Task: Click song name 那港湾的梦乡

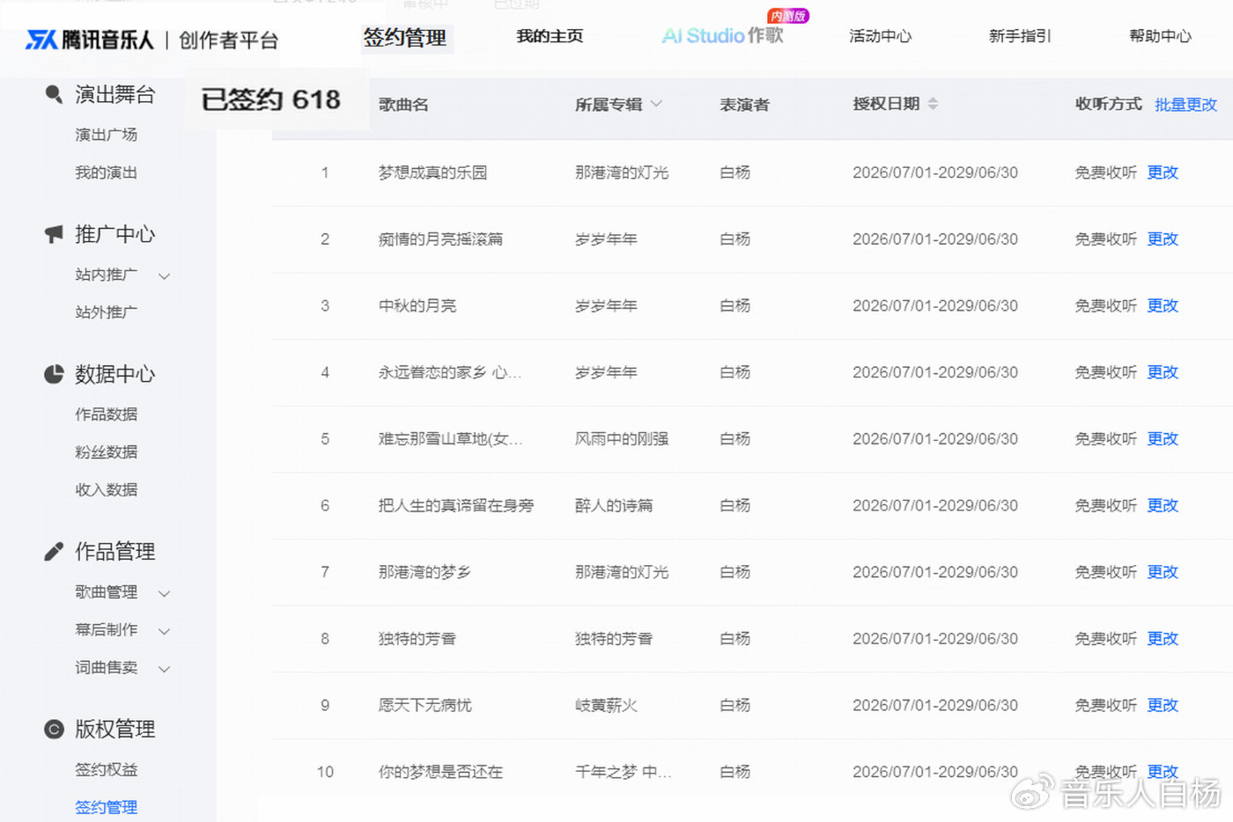Action: click(425, 572)
